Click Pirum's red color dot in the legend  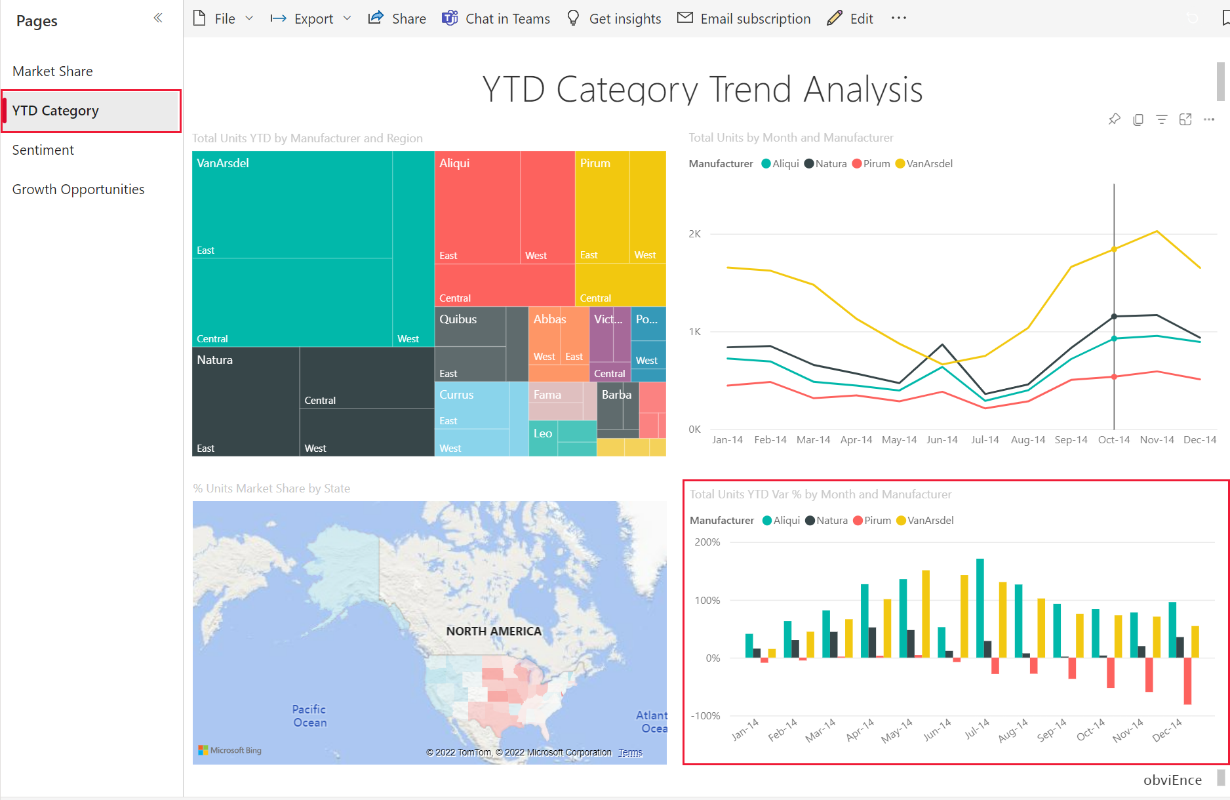[857, 163]
